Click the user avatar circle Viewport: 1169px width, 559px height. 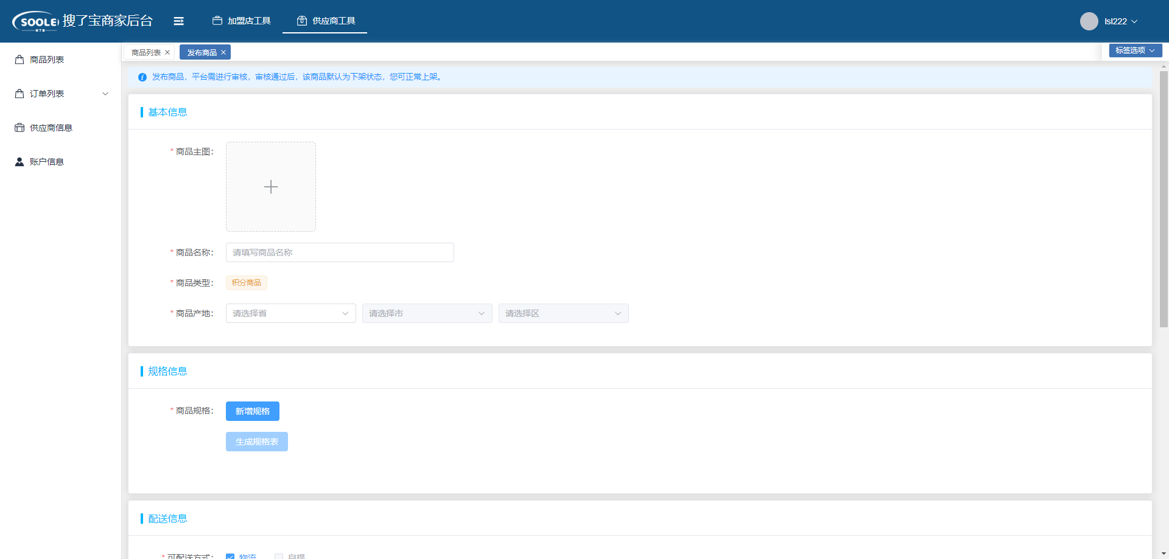tap(1089, 21)
